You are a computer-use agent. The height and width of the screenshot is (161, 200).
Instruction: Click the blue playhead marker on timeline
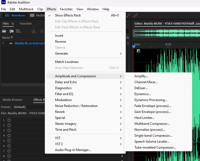[134, 46]
